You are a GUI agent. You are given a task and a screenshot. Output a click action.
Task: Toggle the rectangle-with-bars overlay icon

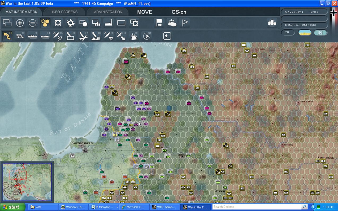tap(96, 23)
